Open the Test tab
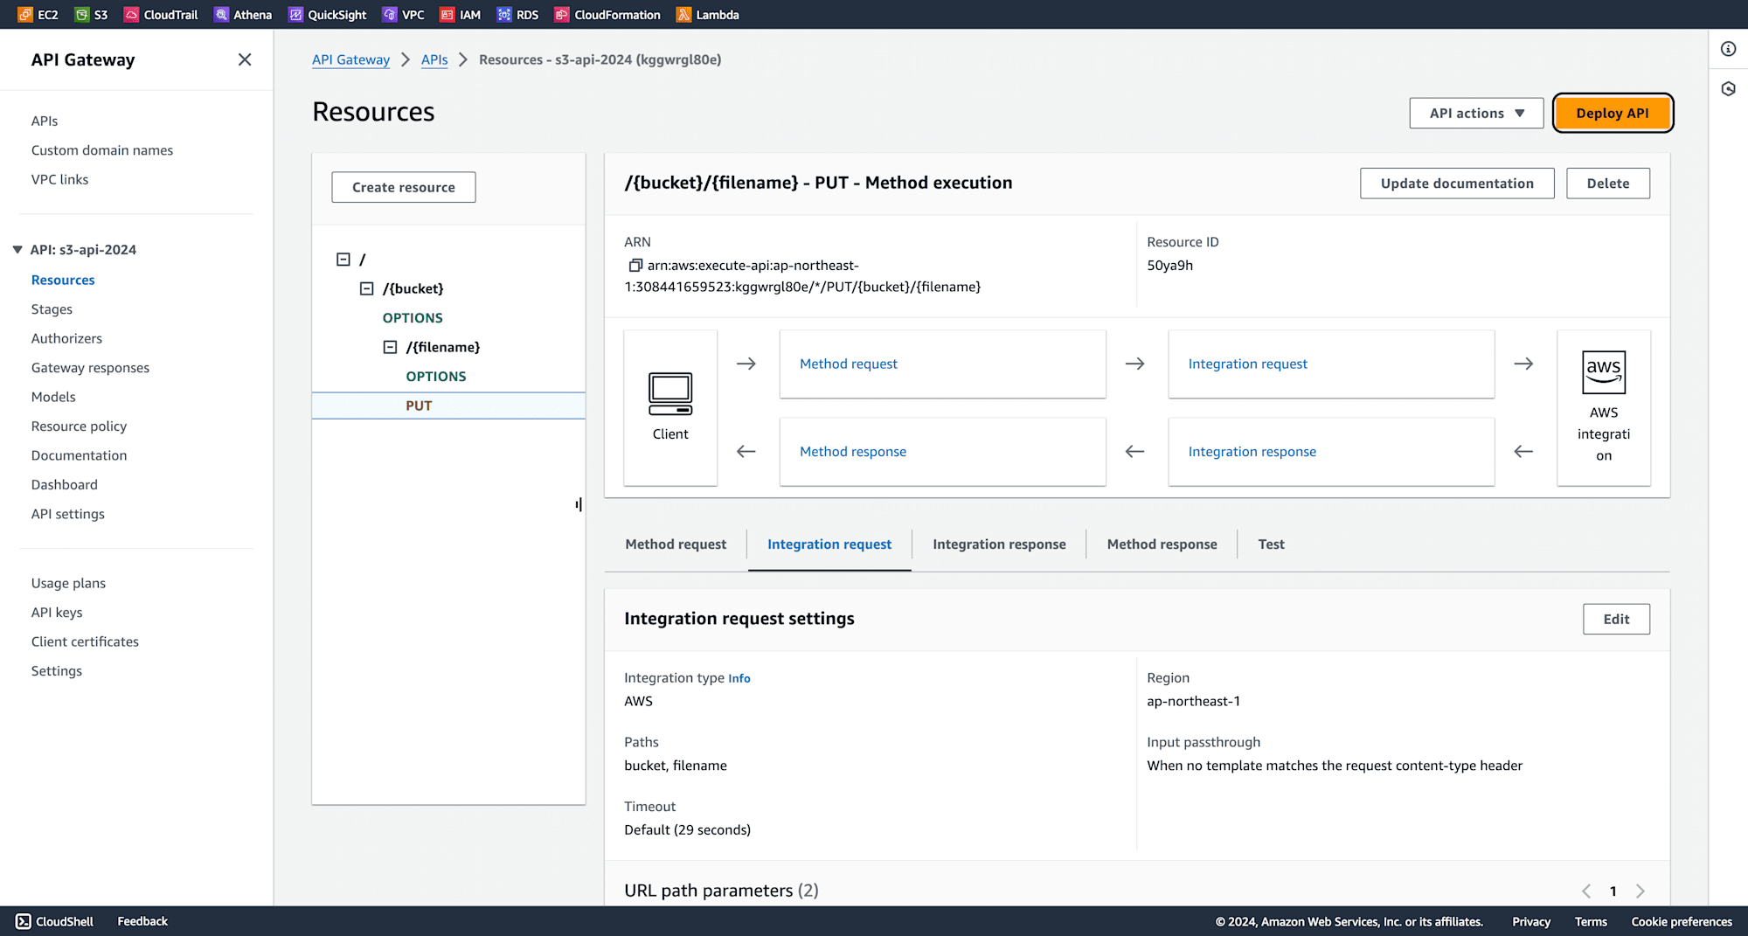 pyautogui.click(x=1271, y=544)
